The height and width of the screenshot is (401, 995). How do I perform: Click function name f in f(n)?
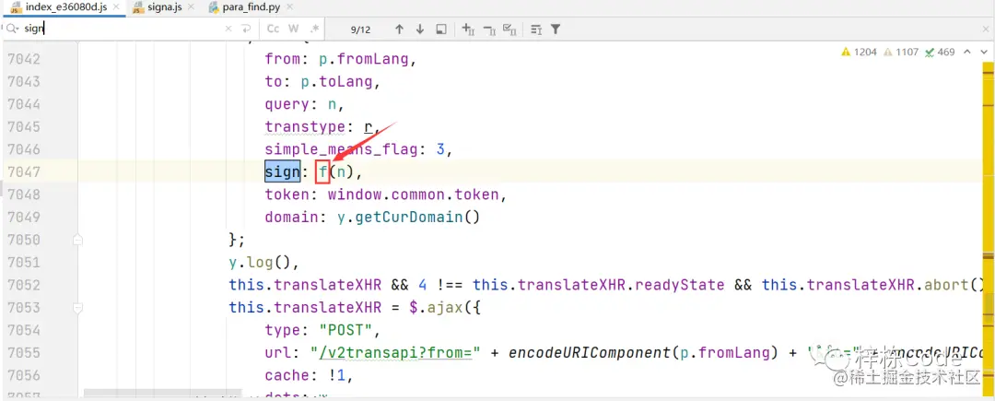[323, 172]
